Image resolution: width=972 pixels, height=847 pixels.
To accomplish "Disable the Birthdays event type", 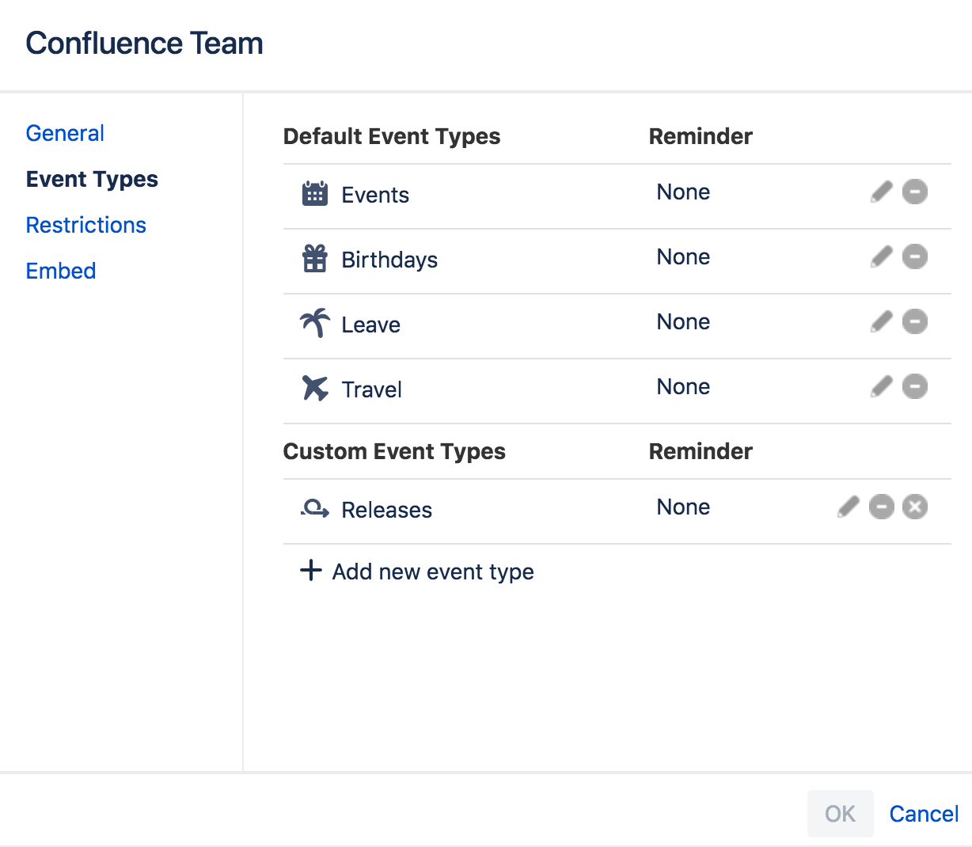I will click(914, 257).
